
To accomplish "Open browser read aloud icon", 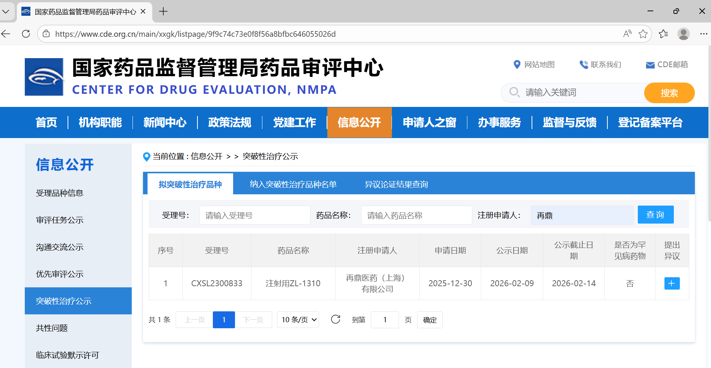I will click(x=627, y=34).
